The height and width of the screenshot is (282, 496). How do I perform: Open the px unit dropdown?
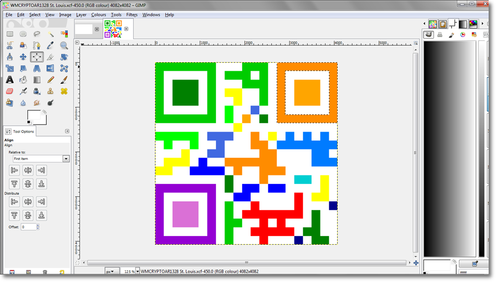click(112, 271)
